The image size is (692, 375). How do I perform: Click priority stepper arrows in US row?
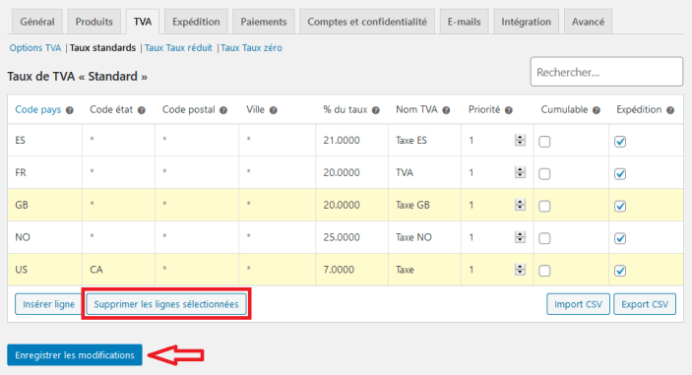coord(520,269)
